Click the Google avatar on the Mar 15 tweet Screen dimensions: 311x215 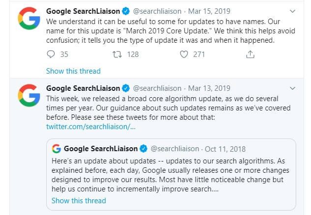pyautogui.click(x=29, y=18)
